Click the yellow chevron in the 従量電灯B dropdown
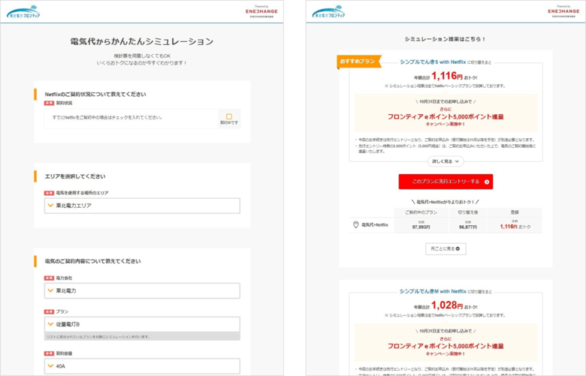Image resolution: width=586 pixels, height=376 pixels. click(50, 324)
